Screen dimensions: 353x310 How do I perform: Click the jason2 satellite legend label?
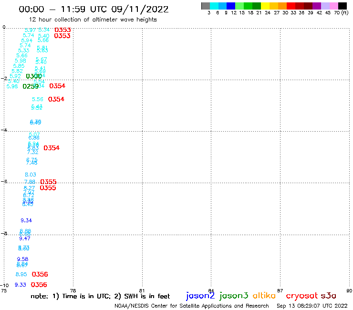(200, 296)
